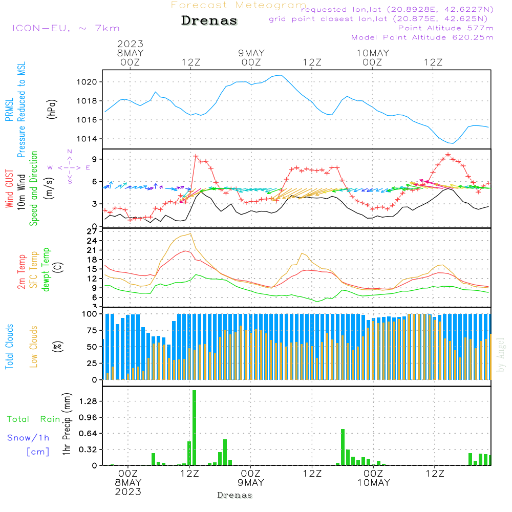Screen dimensions: 512x512
Task: Click the 0.96 precipitation axis value
Action: 88,417
